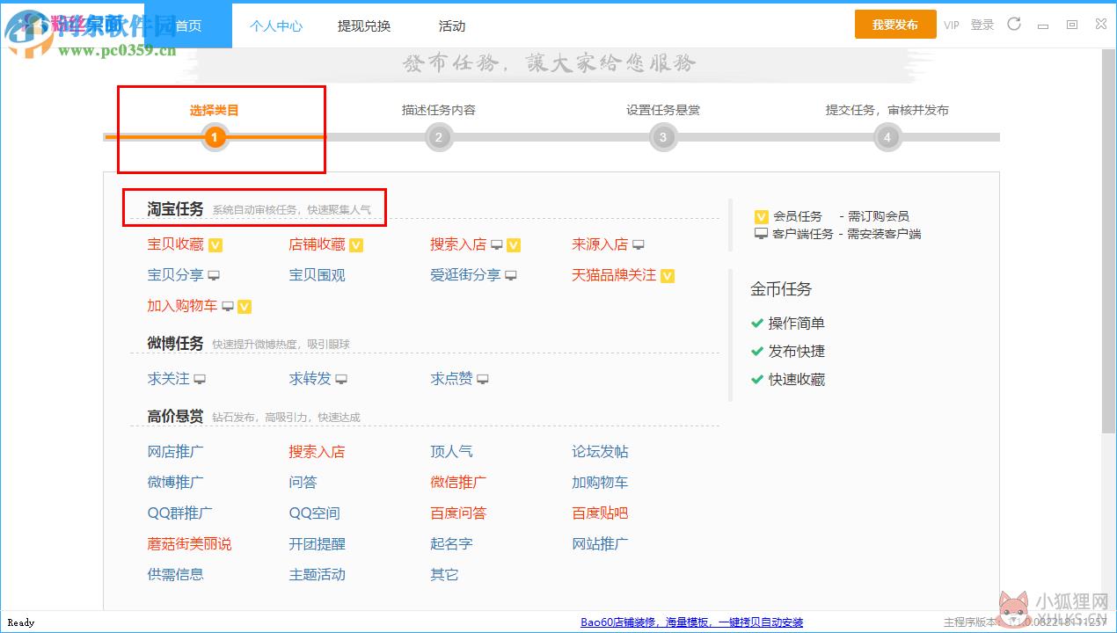Image resolution: width=1117 pixels, height=633 pixels.
Task: Click the monitor icon beside 爱逛街分享
Action: pos(511,275)
